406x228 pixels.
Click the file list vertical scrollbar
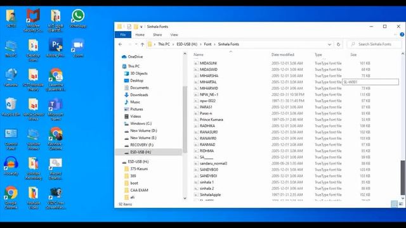click(x=403, y=177)
